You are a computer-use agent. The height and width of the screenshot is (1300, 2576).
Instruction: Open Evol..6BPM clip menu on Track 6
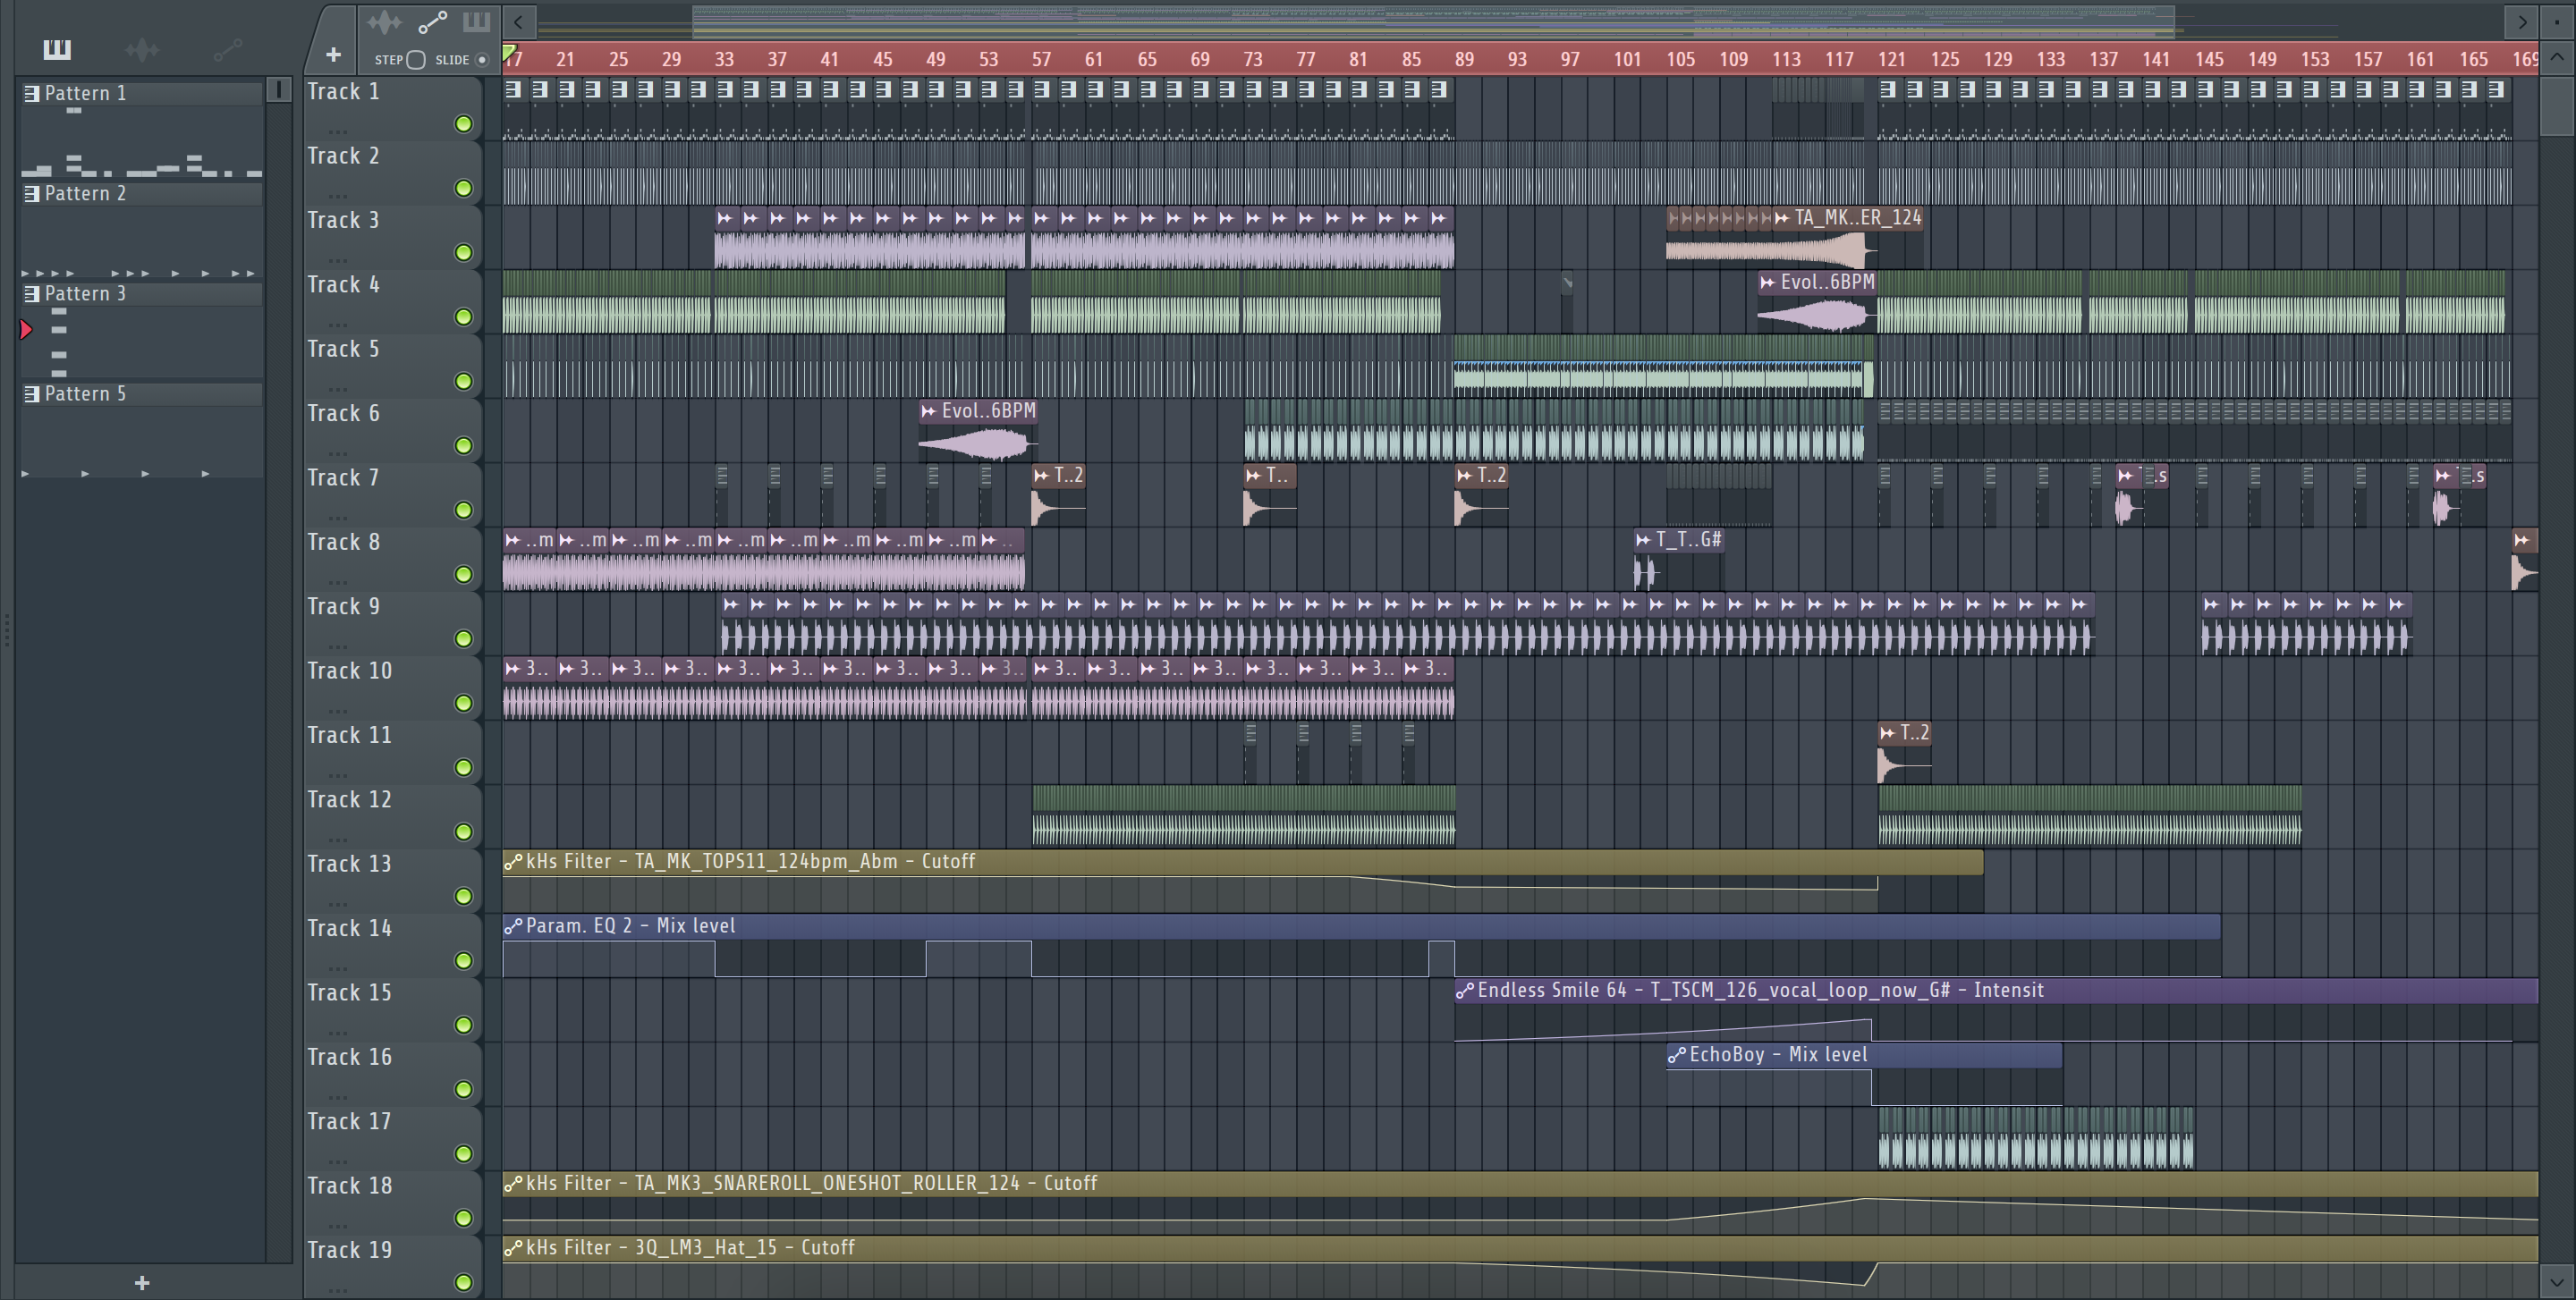928,410
